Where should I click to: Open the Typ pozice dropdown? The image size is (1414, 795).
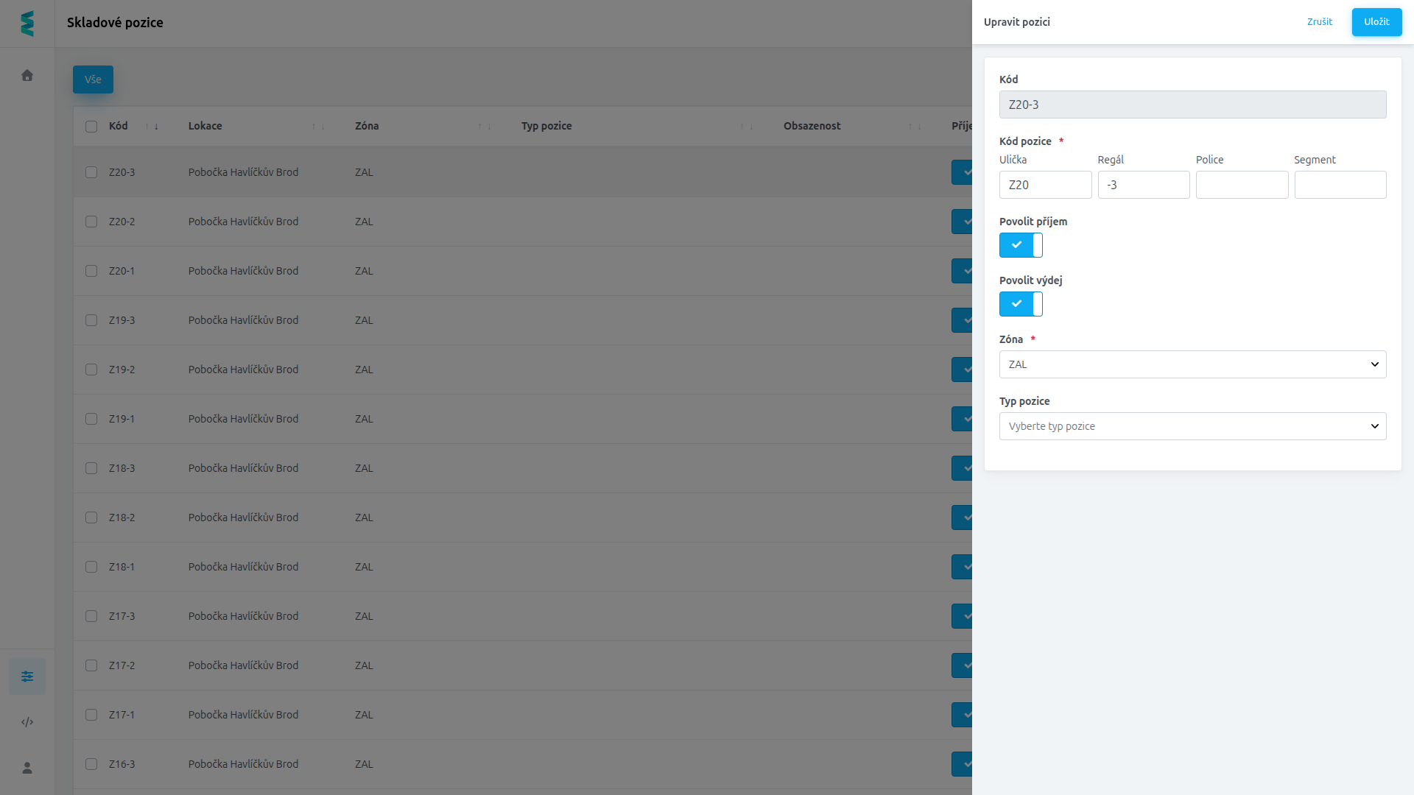[1192, 426]
